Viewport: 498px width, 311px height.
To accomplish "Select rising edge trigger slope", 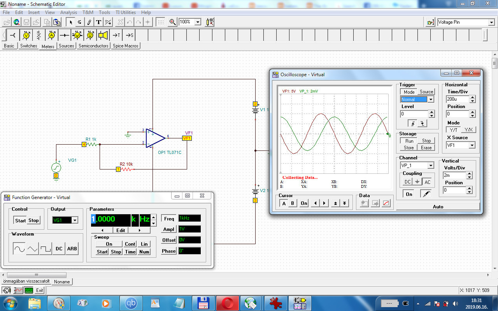I will coord(413,123).
